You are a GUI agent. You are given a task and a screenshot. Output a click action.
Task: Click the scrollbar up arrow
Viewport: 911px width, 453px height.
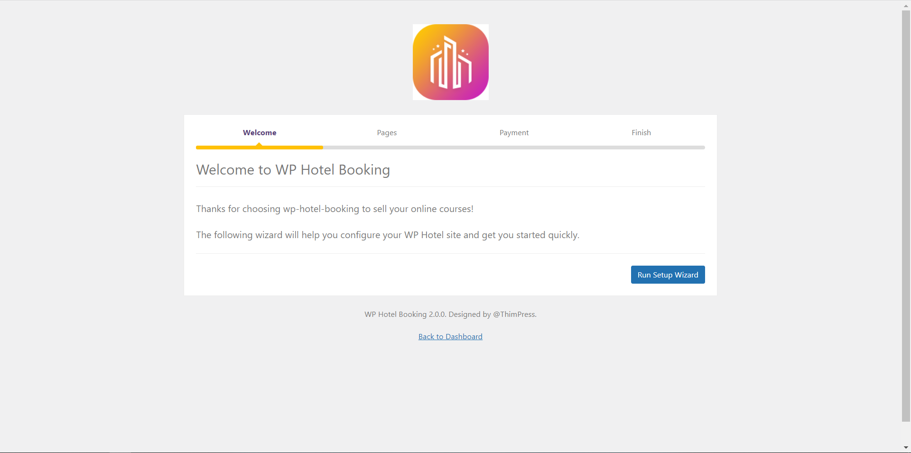coord(906,6)
